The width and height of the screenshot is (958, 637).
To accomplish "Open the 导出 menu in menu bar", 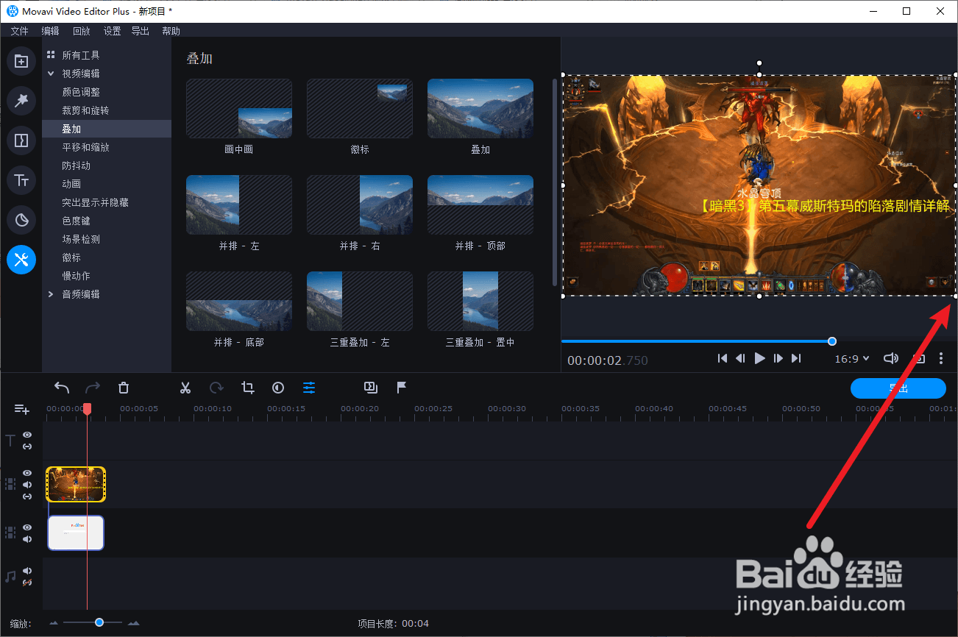I will pyautogui.click(x=140, y=31).
